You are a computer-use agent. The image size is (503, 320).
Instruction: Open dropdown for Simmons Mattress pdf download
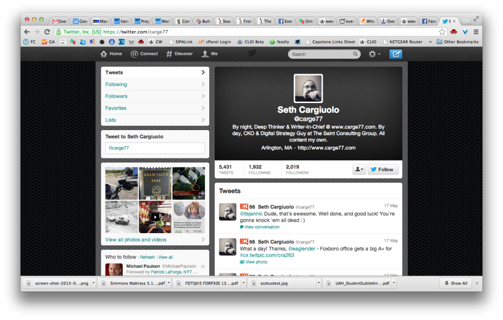click(x=169, y=283)
